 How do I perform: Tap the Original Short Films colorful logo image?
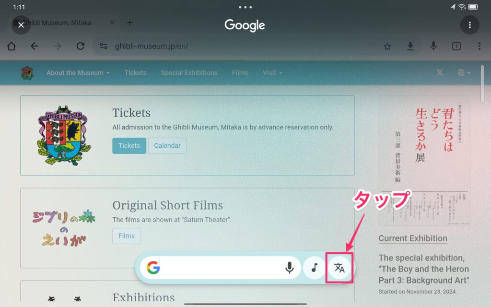pyautogui.click(x=64, y=228)
